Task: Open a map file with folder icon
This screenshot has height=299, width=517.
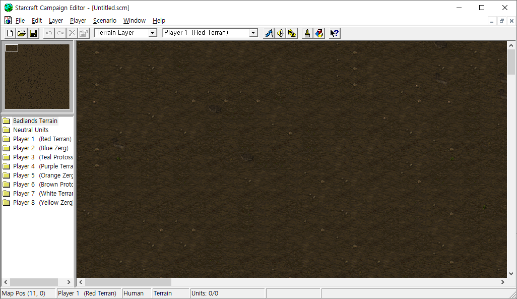Action: (x=22, y=33)
